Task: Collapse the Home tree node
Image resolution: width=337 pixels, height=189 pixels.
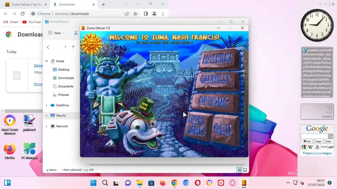Action: (x=47, y=61)
